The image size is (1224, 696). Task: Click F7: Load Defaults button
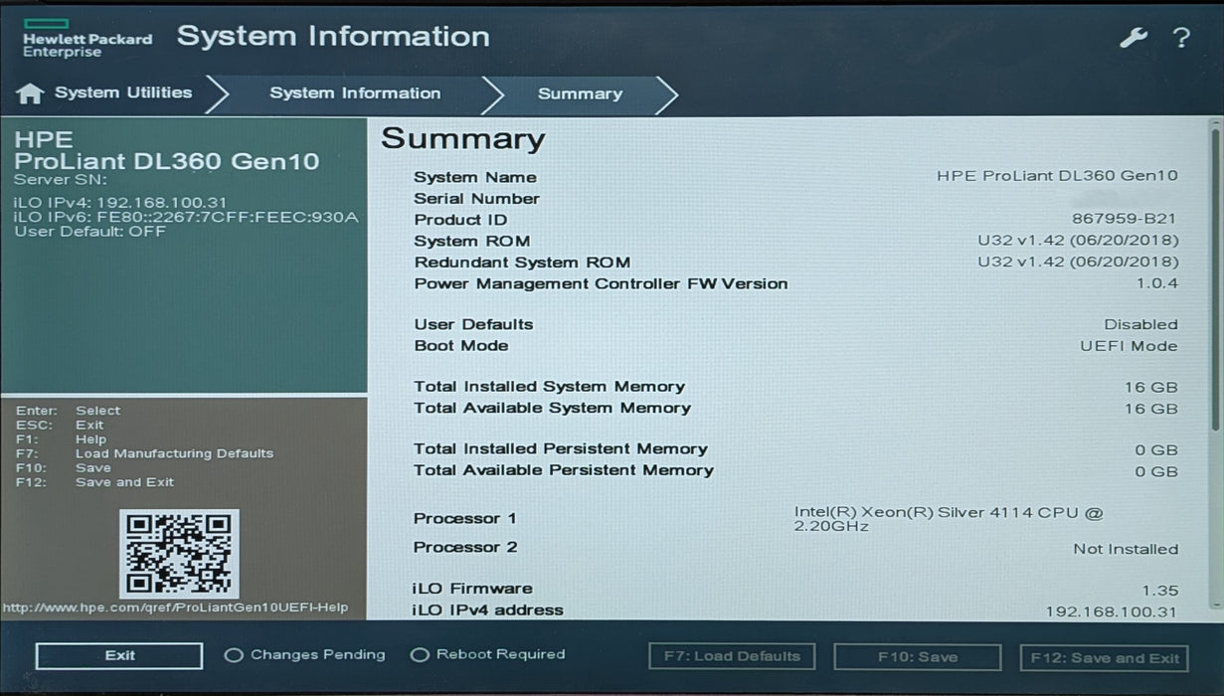[x=732, y=657]
